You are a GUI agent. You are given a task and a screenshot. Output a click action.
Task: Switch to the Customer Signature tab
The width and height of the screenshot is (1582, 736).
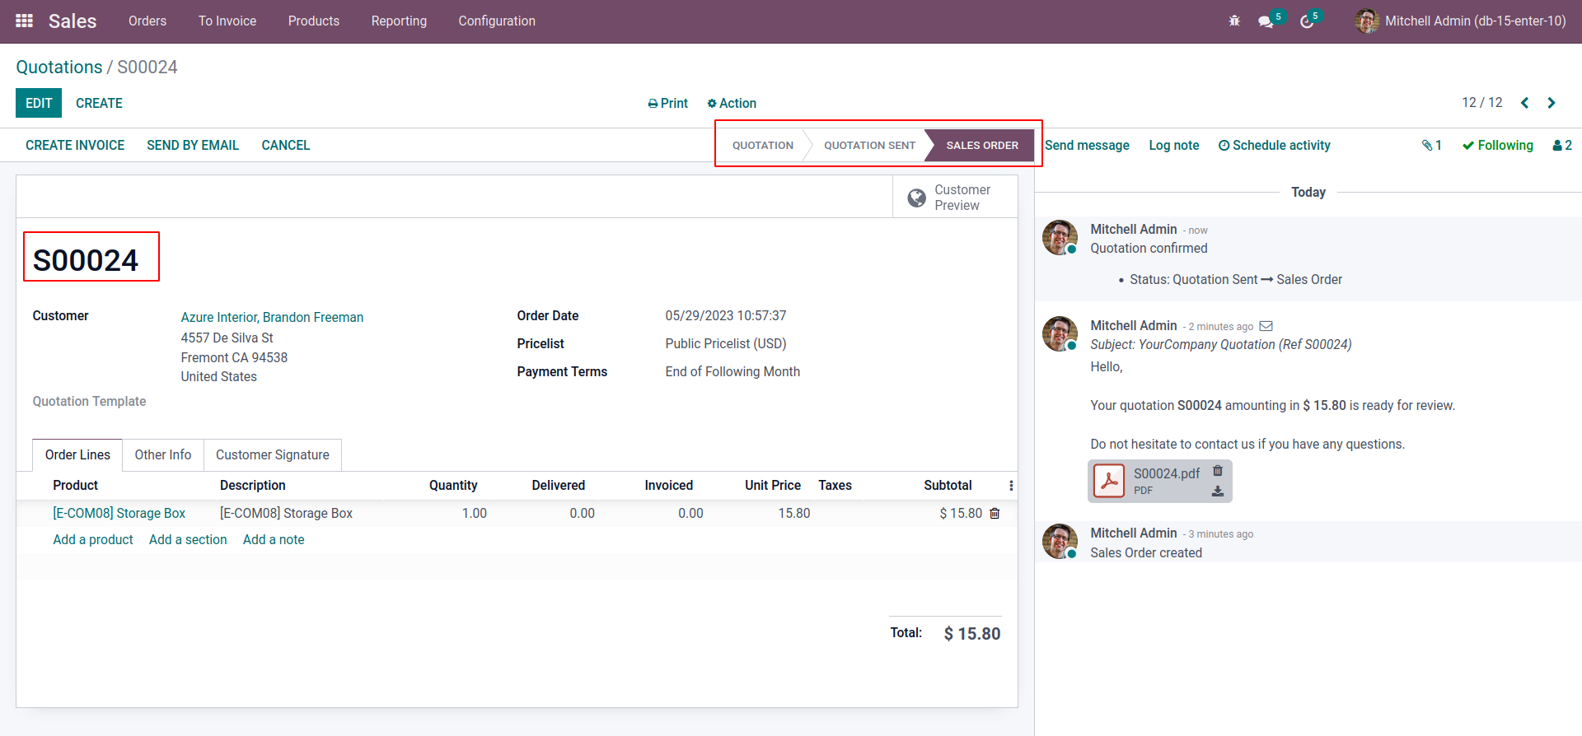click(x=273, y=455)
